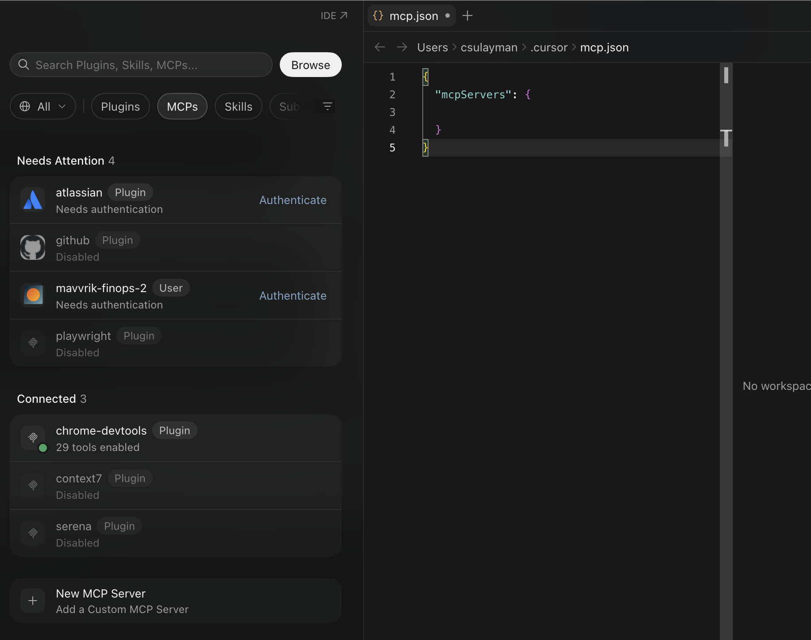The width and height of the screenshot is (811, 640).
Task: Open the atlassian plugin name
Action: [79, 193]
